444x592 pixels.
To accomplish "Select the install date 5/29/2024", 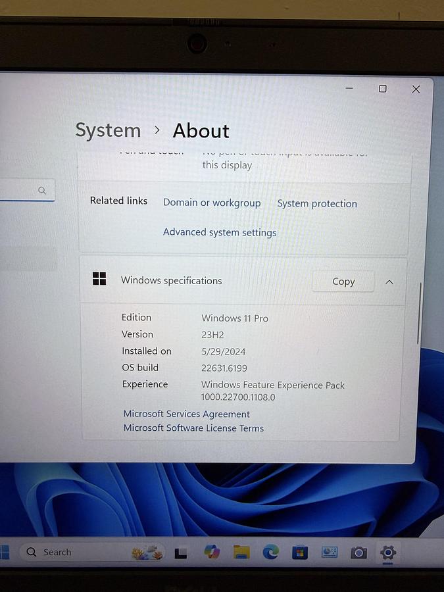I will (x=223, y=351).
